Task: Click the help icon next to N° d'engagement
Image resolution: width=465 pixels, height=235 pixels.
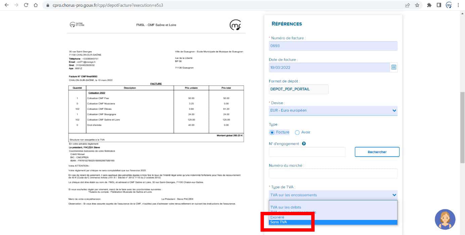Action: (x=304, y=144)
